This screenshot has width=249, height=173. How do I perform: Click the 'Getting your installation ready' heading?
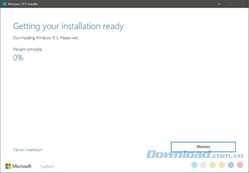point(68,26)
